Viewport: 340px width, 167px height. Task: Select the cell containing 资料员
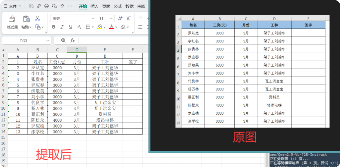click(x=105, y=114)
